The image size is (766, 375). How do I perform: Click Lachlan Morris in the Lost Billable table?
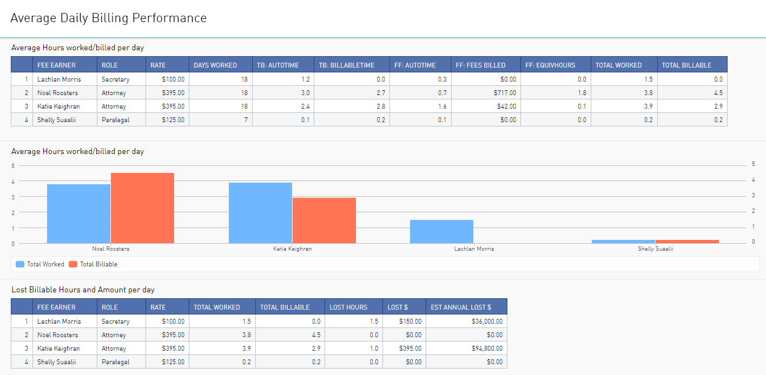pyautogui.click(x=59, y=322)
